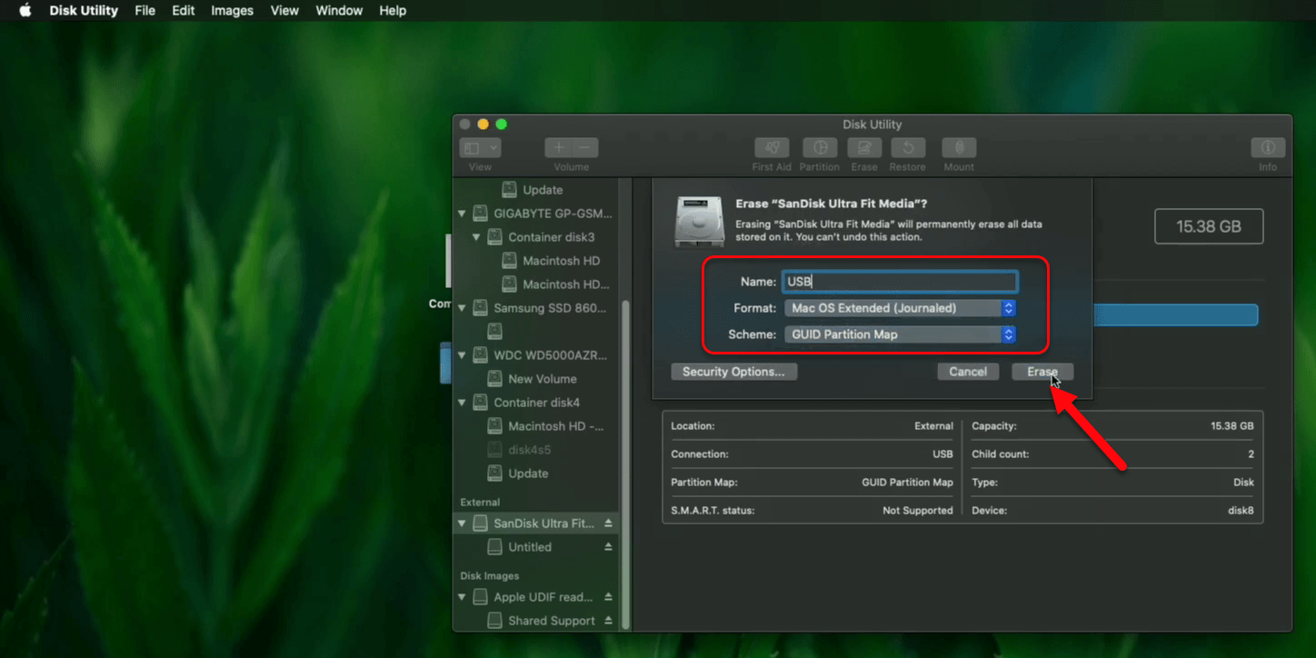Select the Update volume under Container disk4
This screenshot has width=1316, height=658.
pyautogui.click(x=536, y=474)
